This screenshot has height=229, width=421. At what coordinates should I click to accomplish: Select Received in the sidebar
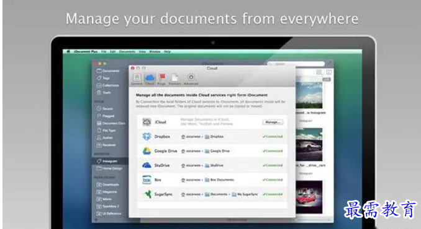(106, 145)
